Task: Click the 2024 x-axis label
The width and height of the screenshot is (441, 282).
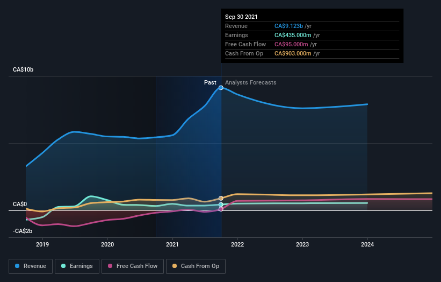Action: click(367, 244)
